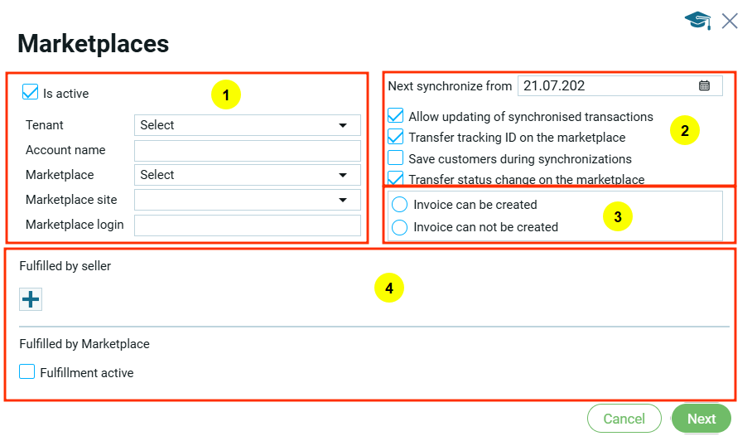Uncheck Transfer tracking ID on the marketplace
This screenshot has width=752, height=446.
[x=396, y=138]
